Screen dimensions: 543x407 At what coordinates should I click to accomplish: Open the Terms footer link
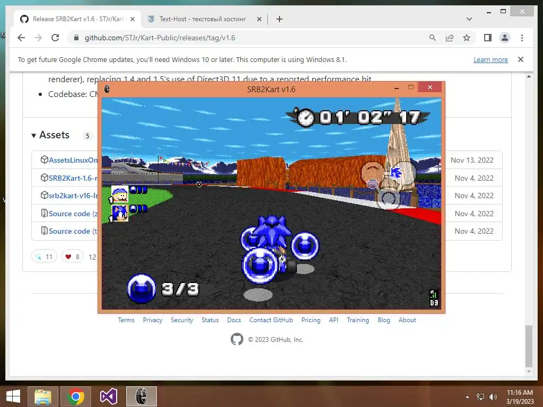point(126,320)
